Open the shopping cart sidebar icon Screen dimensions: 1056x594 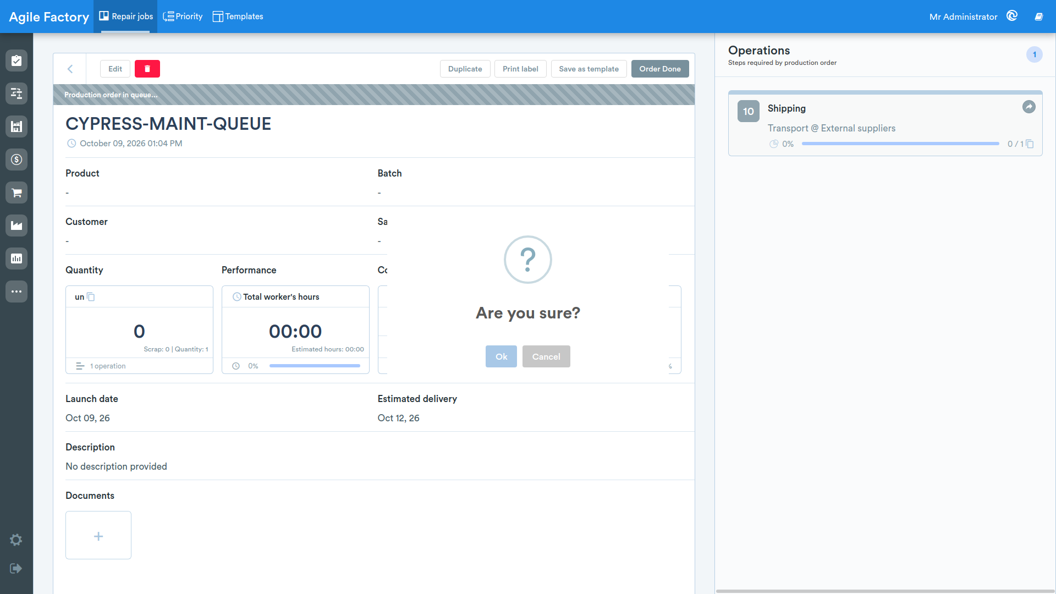click(x=16, y=193)
